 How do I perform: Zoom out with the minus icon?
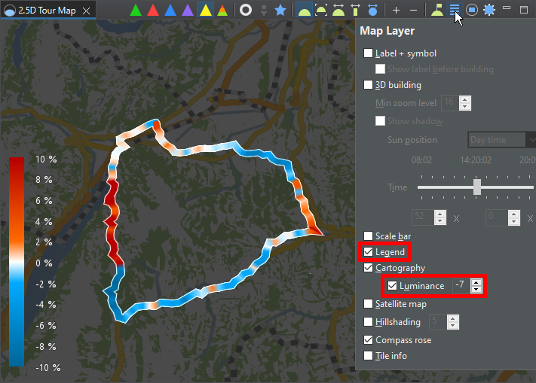click(x=413, y=11)
